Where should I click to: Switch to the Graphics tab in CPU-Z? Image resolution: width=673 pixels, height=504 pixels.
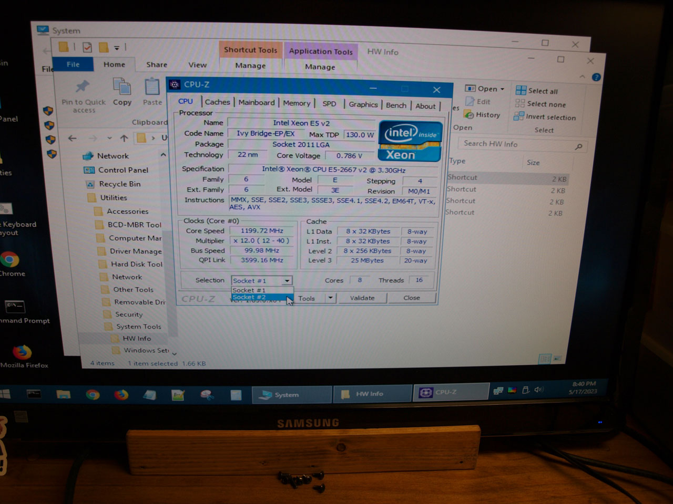point(363,104)
